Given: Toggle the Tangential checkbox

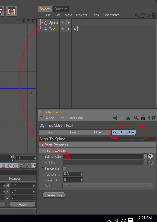Looking at the screenshot, I should tap(64, 168).
